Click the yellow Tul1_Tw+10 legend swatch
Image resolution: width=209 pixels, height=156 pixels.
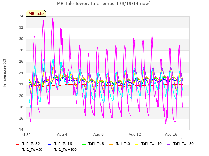(x=137, y=144)
